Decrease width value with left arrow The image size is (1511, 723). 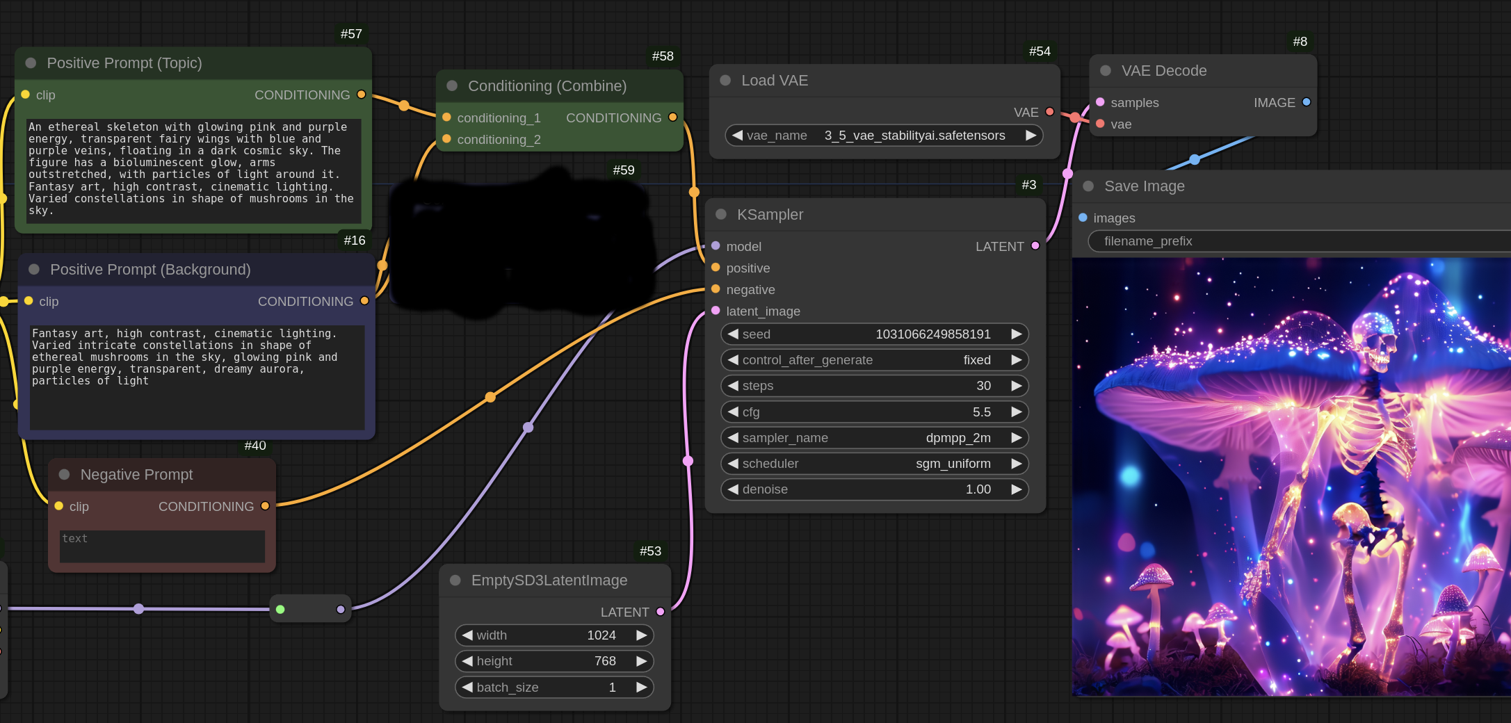coord(468,635)
